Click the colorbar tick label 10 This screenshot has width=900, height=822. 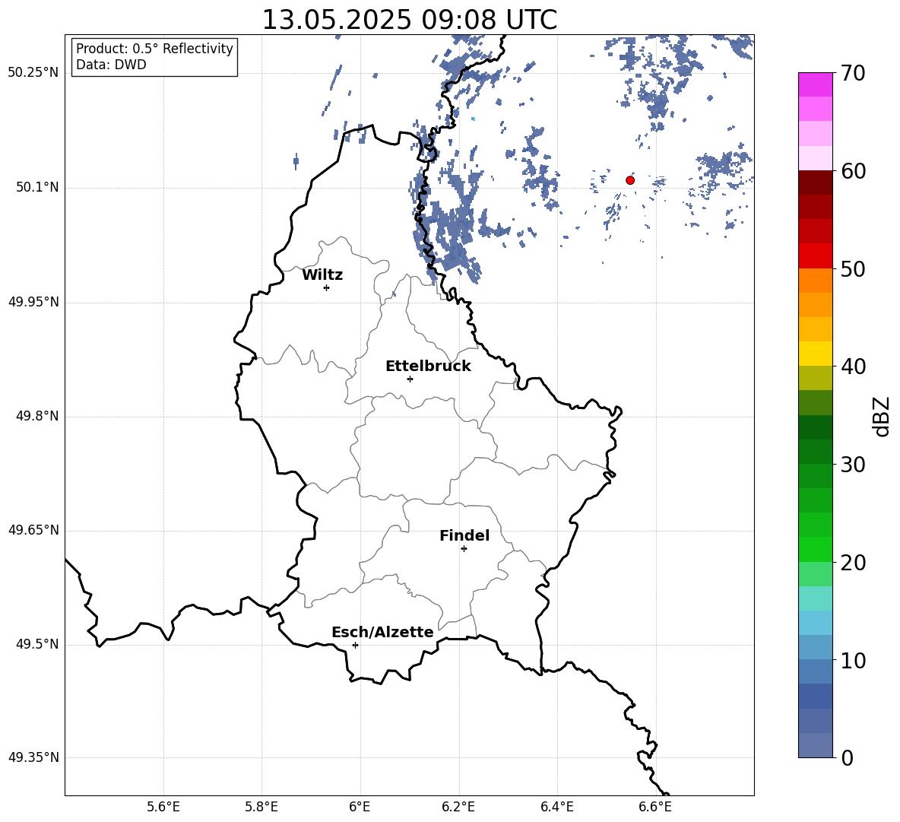(x=853, y=660)
